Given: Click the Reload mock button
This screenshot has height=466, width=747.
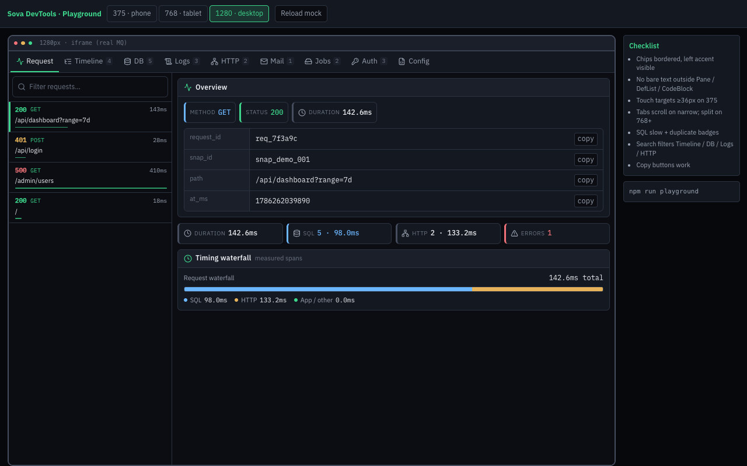Looking at the screenshot, I should [301, 13].
